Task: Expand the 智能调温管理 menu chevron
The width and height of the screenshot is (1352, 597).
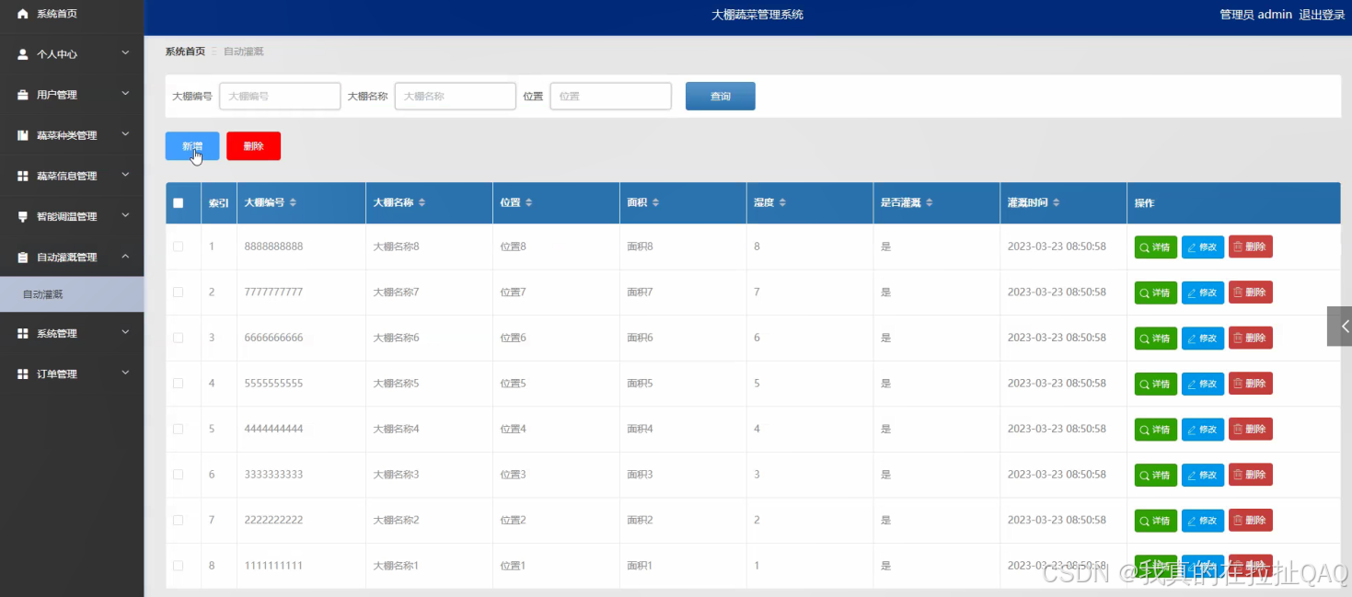Action: (125, 215)
